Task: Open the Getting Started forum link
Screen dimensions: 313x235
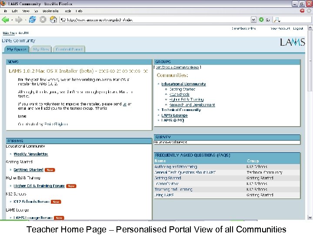Action: [28, 170]
